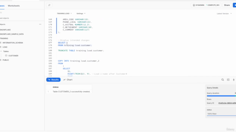
Task: Click the TRUNCATE TABLE statement line
Action: (x=81, y=51)
